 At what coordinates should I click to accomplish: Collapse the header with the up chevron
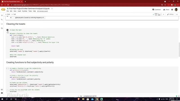177,14
